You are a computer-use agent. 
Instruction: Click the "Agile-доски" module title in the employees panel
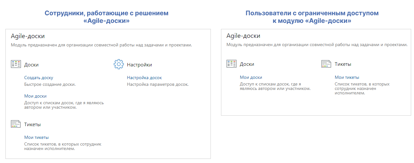pyautogui.click(x=28, y=36)
